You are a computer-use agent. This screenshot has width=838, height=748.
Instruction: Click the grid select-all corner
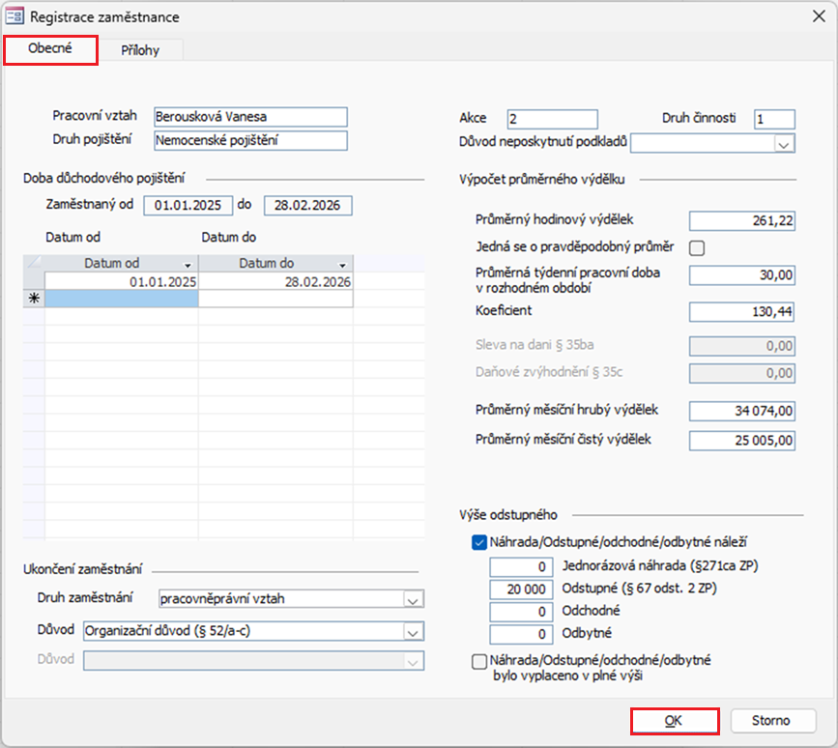click(x=34, y=264)
